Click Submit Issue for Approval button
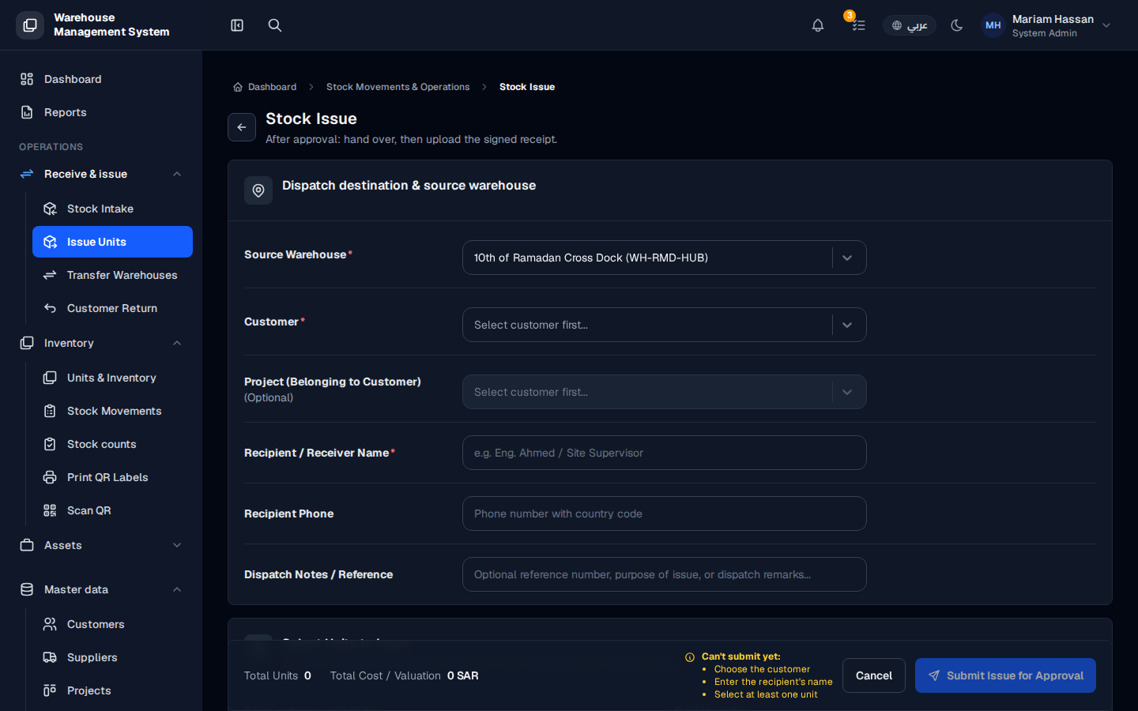1138x711 pixels. click(x=1005, y=675)
